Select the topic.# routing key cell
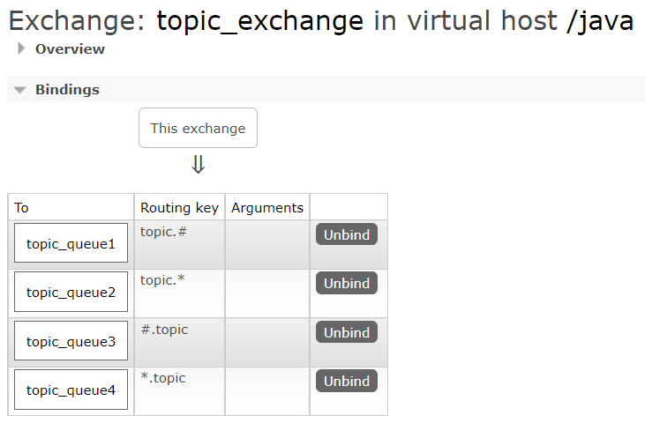645x423 pixels. (179, 244)
